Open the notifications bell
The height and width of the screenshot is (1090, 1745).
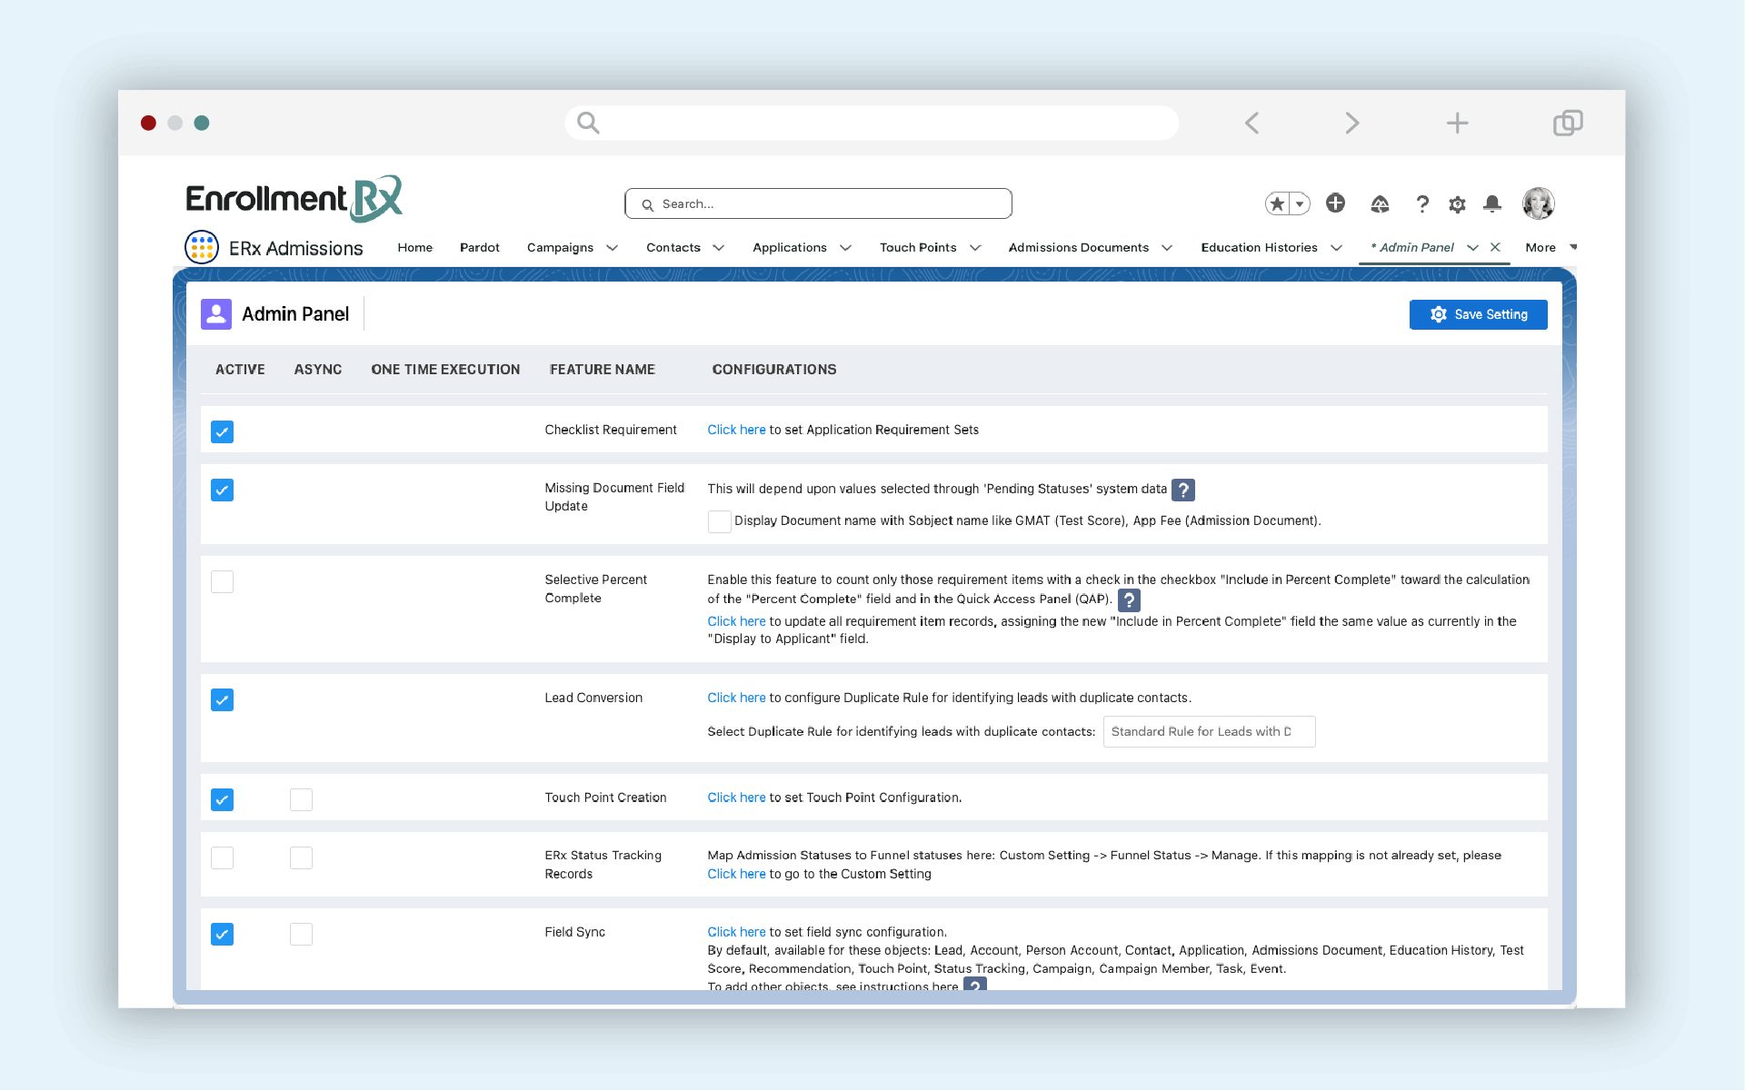coord(1492,204)
